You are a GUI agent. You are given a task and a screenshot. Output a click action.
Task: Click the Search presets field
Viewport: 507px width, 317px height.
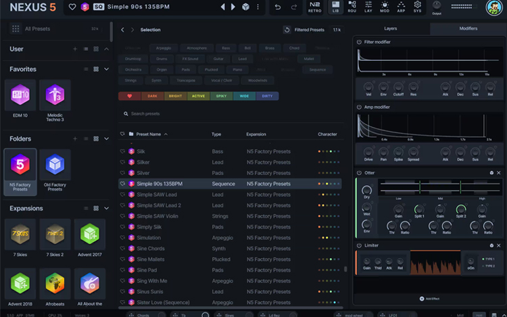click(x=231, y=114)
